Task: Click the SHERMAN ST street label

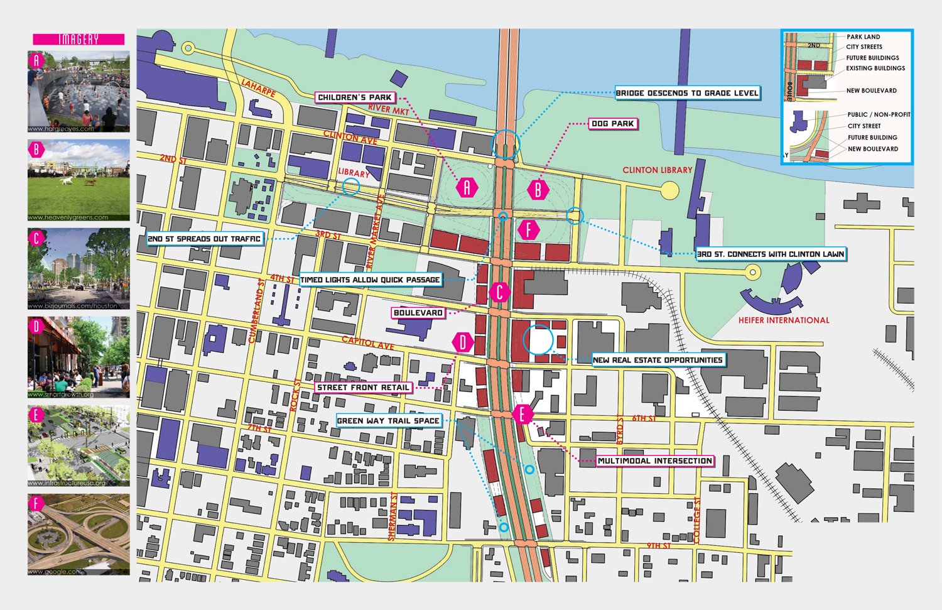Action: click(392, 517)
